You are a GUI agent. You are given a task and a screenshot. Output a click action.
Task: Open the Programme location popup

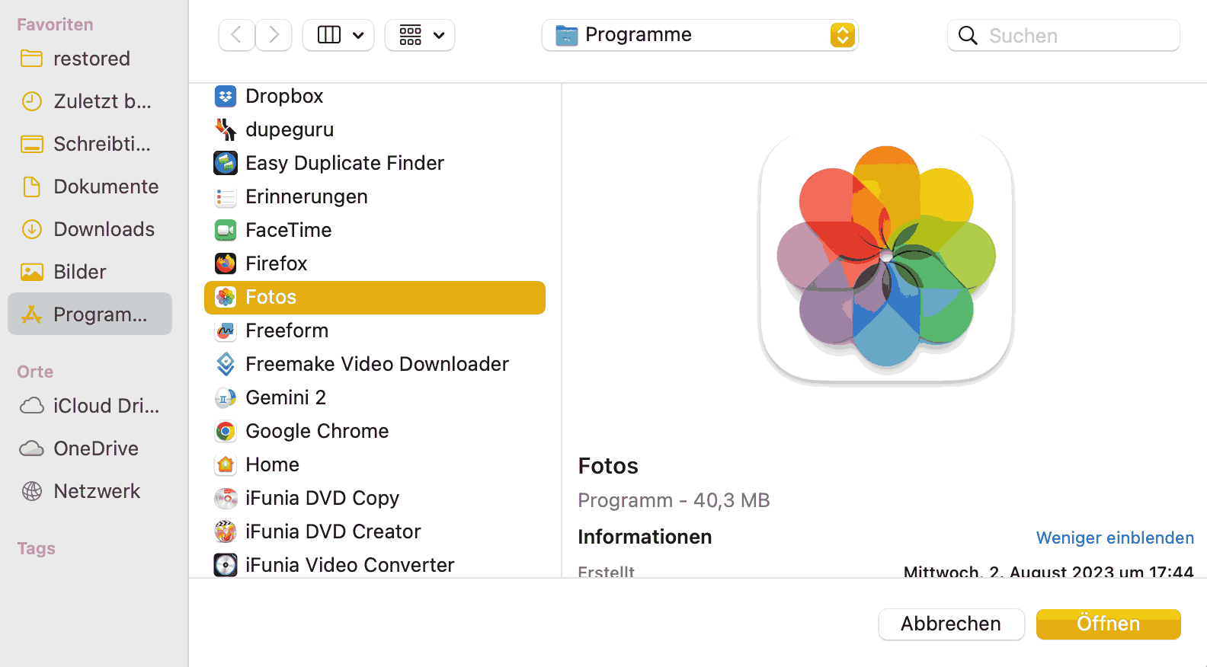[700, 35]
